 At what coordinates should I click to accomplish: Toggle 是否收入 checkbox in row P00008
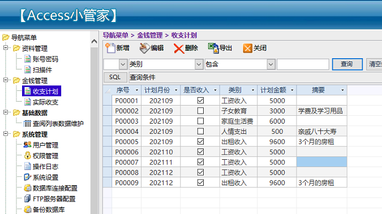point(200,172)
